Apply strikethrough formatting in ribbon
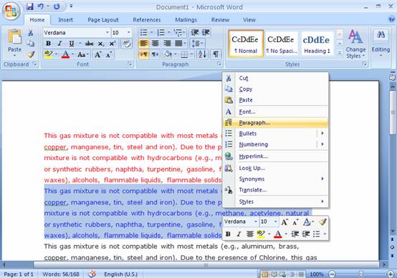This screenshot has height=278, width=397. [x=89, y=44]
